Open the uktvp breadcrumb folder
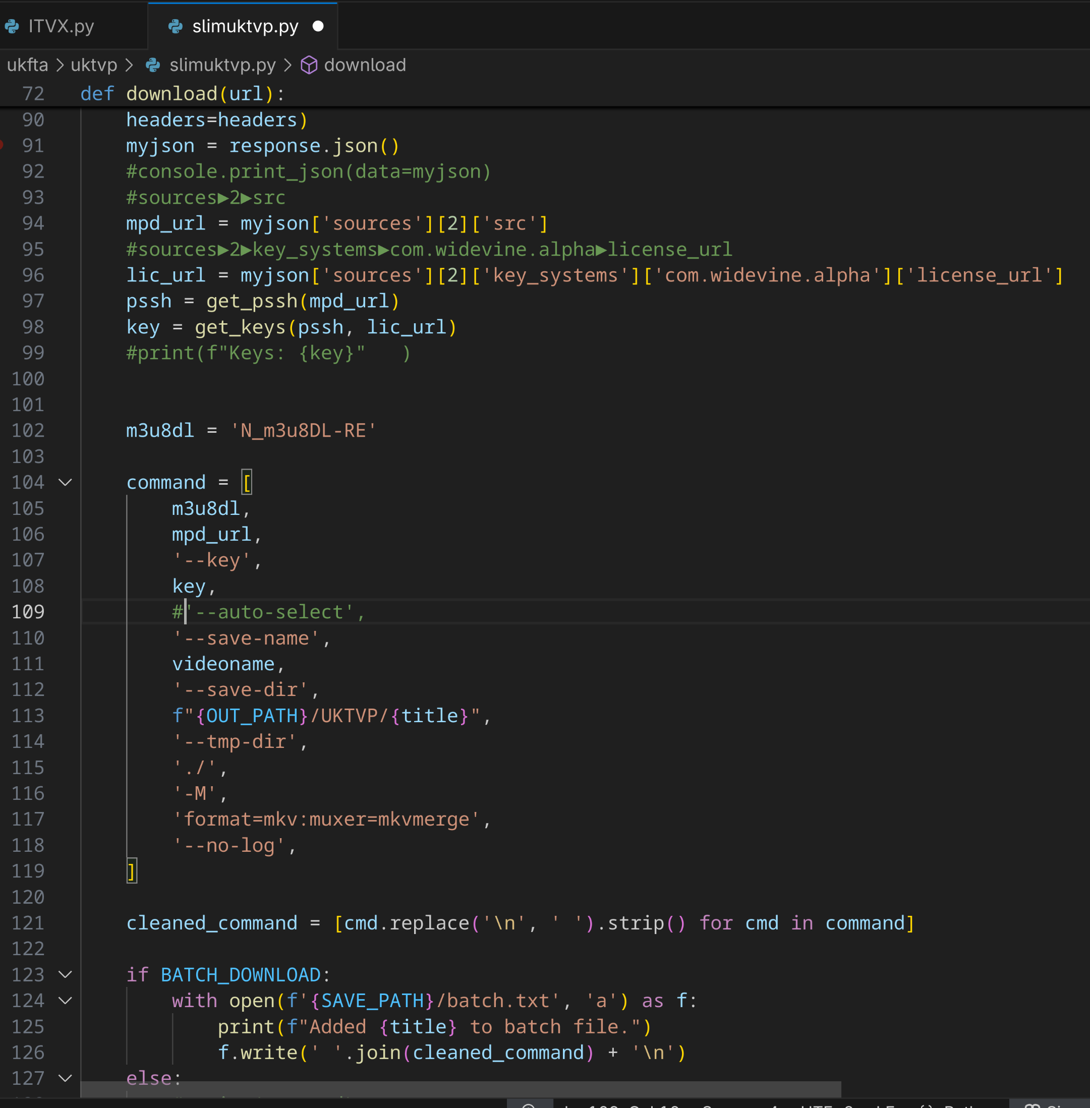This screenshot has width=1090, height=1108. pos(93,65)
